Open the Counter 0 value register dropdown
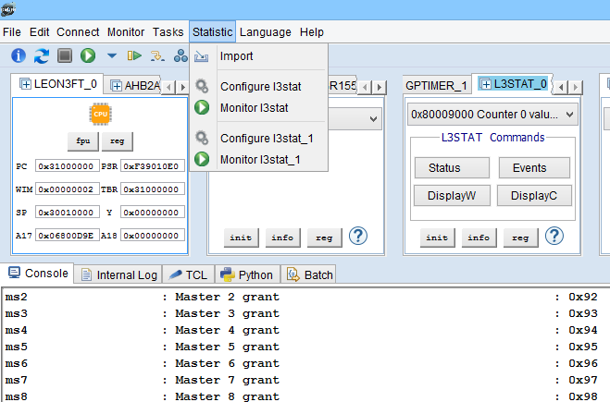The image size is (610, 402). 492,115
